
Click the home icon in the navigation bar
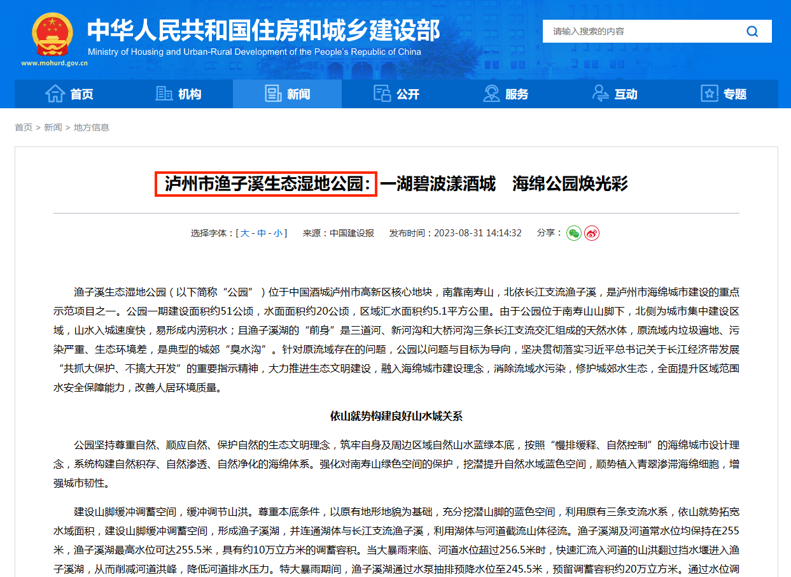click(x=56, y=93)
